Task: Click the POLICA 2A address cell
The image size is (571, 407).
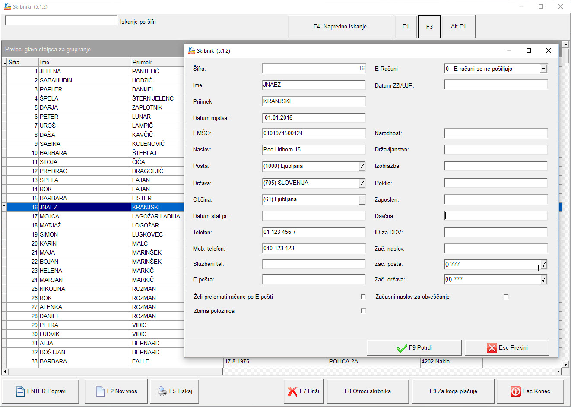Action: (x=374, y=361)
